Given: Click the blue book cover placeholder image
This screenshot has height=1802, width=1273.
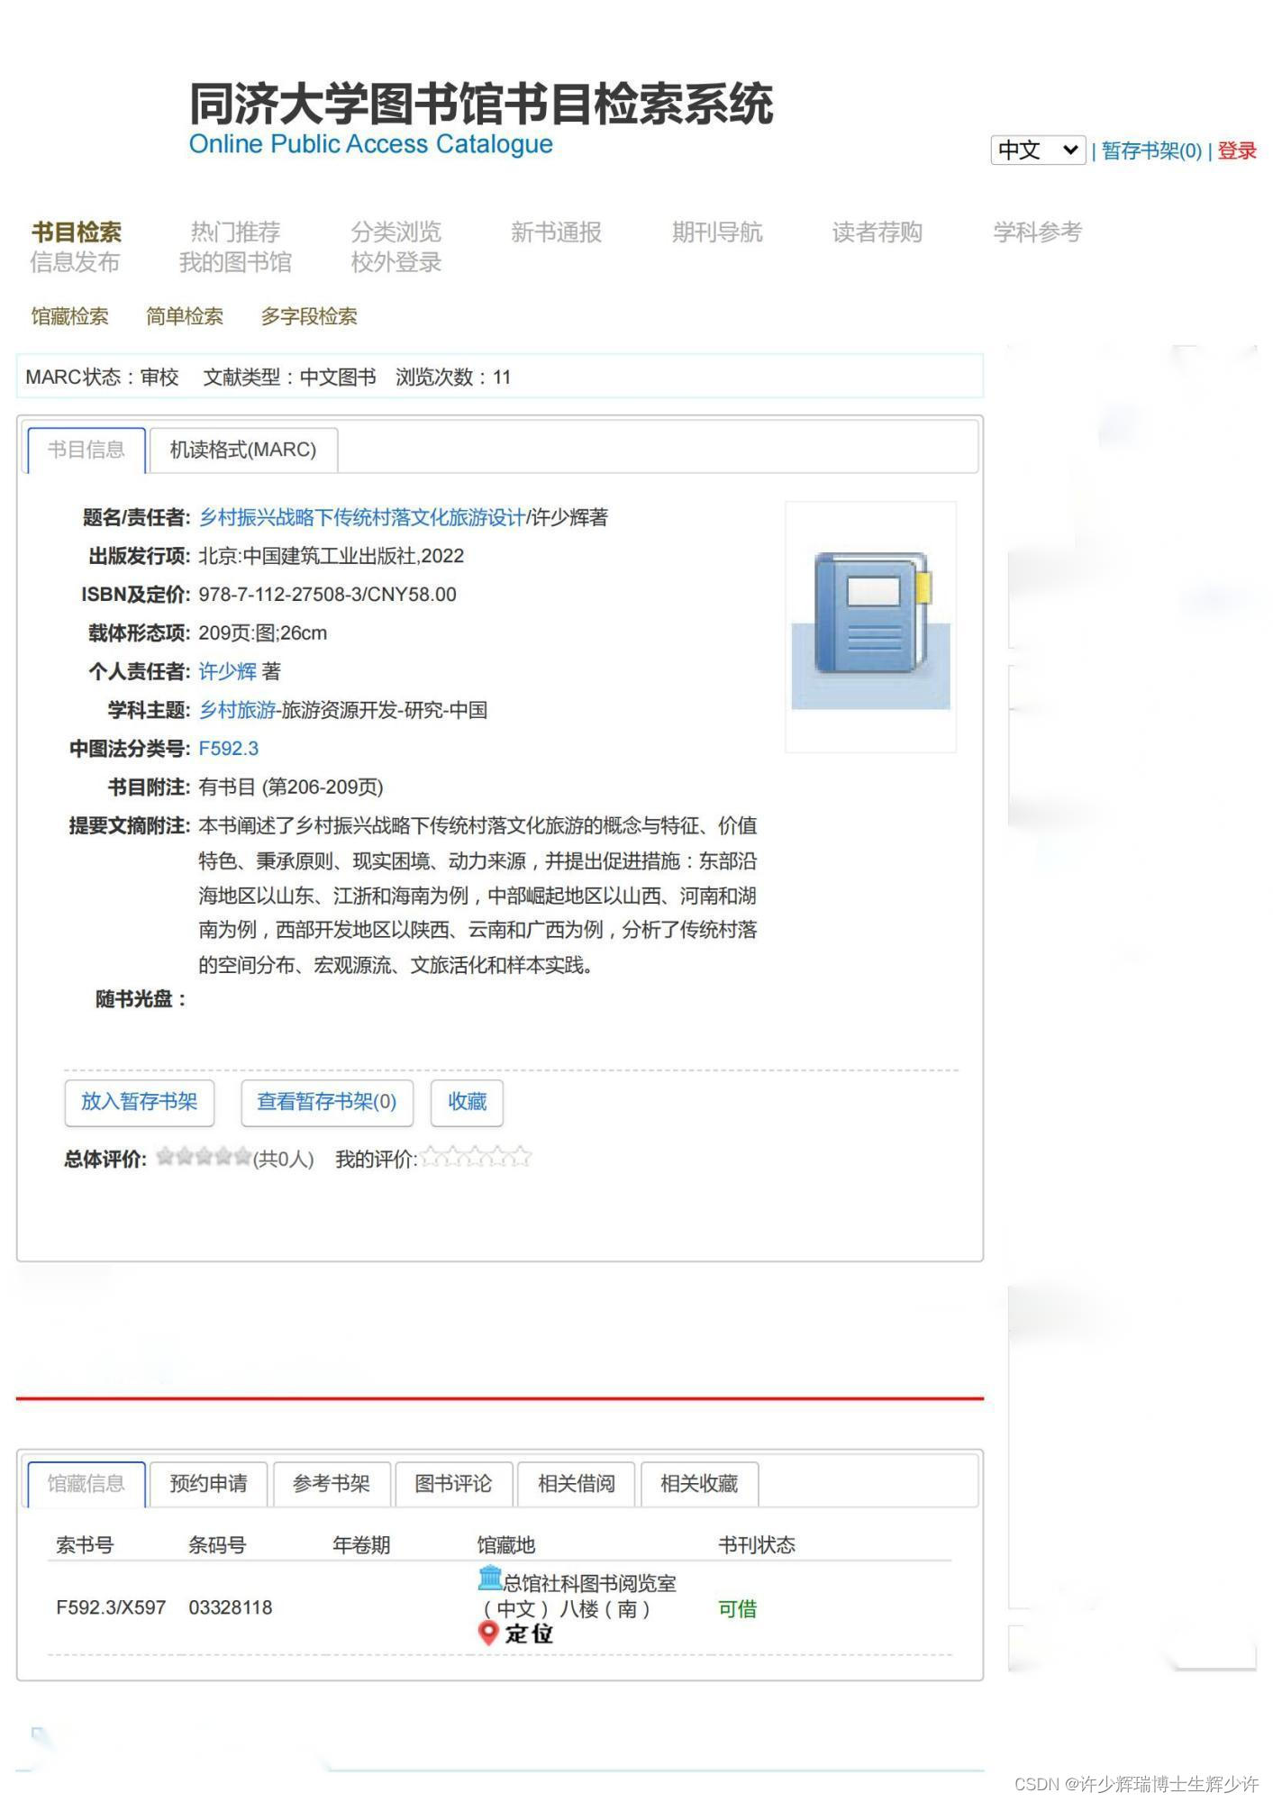Looking at the screenshot, I should [x=870, y=627].
